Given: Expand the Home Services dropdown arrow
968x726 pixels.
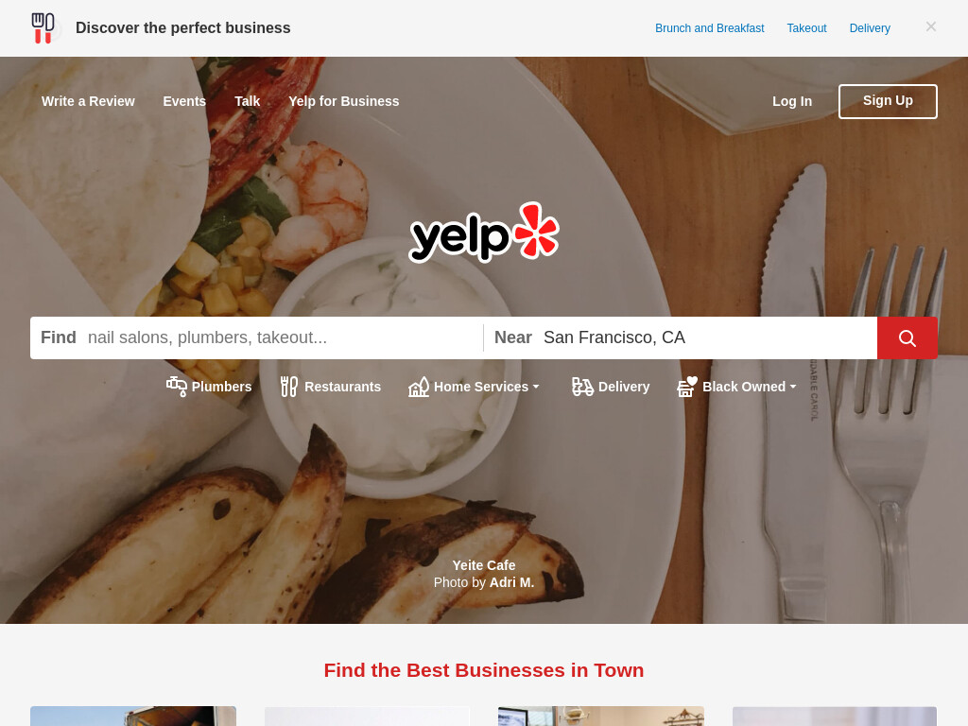Looking at the screenshot, I should click(x=536, y=387).
